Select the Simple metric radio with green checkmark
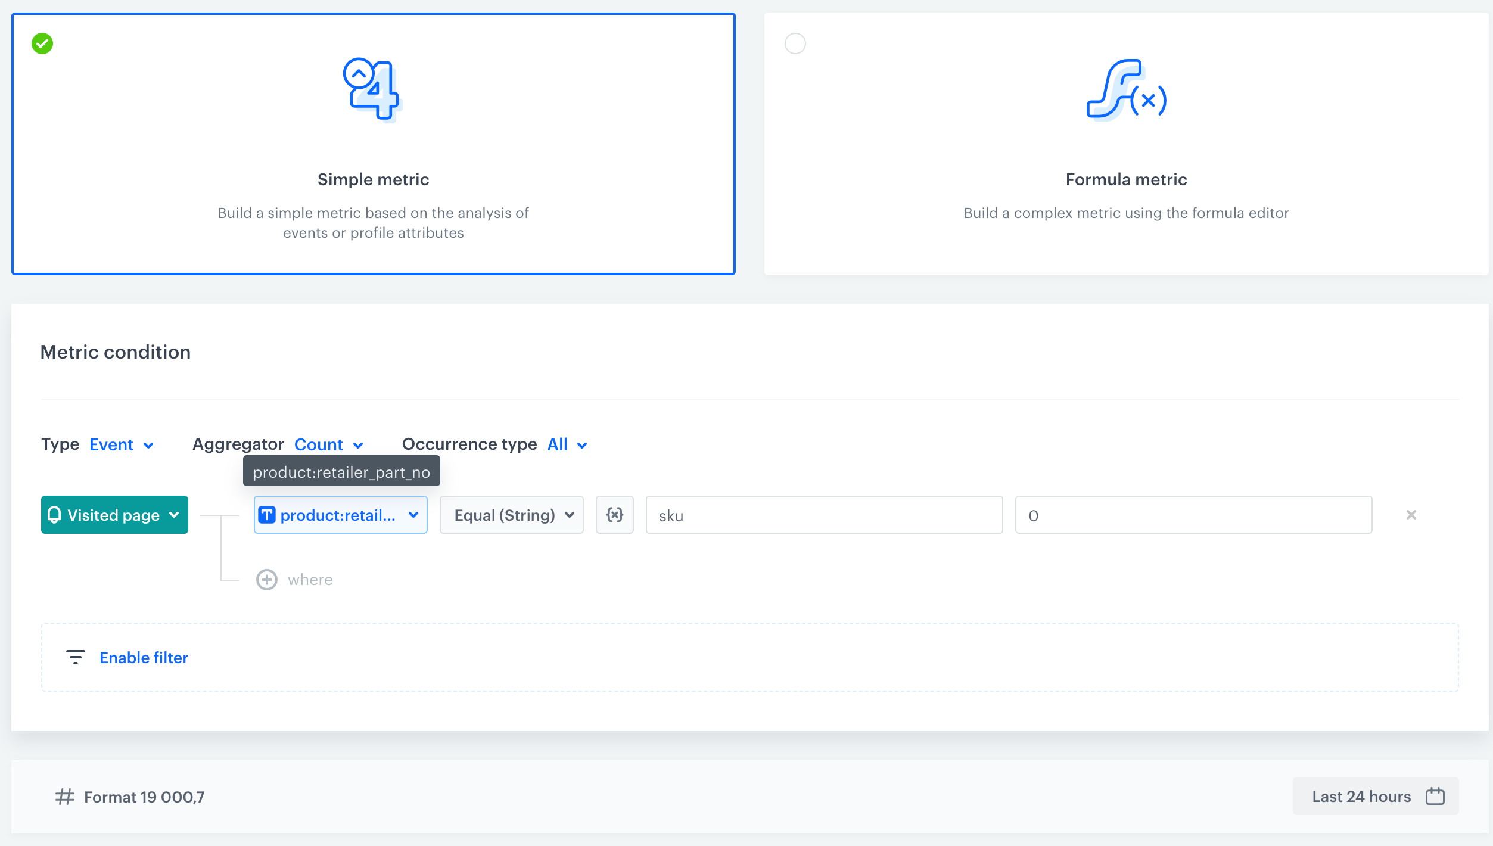1493x846 pixels. (x=41, y=43)
